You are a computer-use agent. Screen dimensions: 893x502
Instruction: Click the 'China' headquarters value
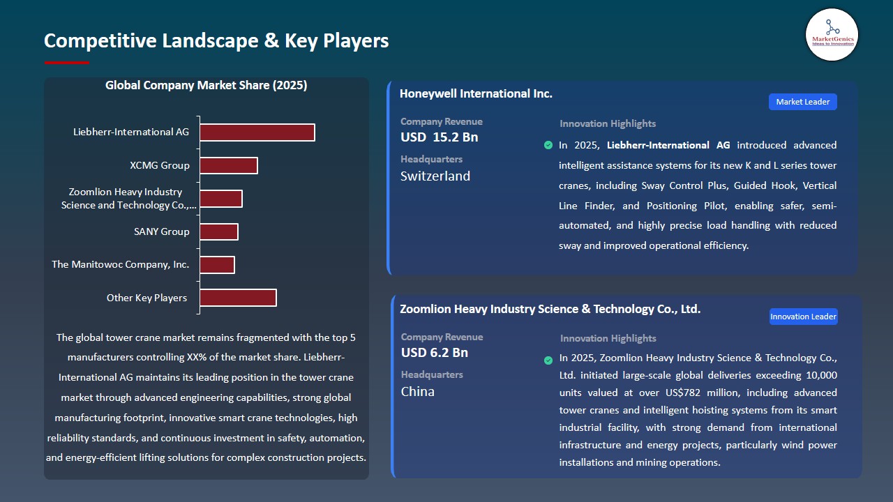tap(418, 392)
